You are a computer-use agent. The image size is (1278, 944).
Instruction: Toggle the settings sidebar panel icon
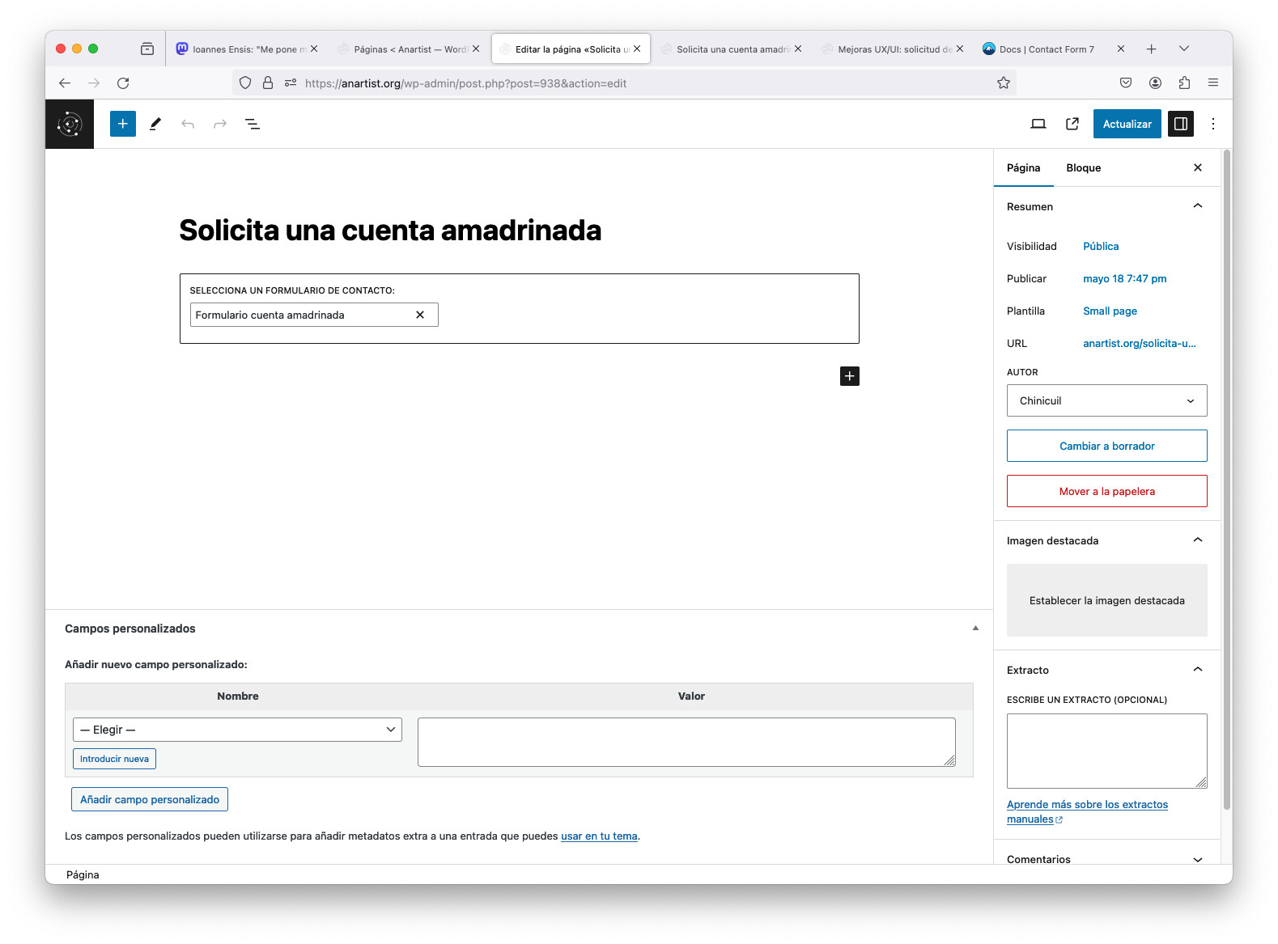[x=1181, y=124]
